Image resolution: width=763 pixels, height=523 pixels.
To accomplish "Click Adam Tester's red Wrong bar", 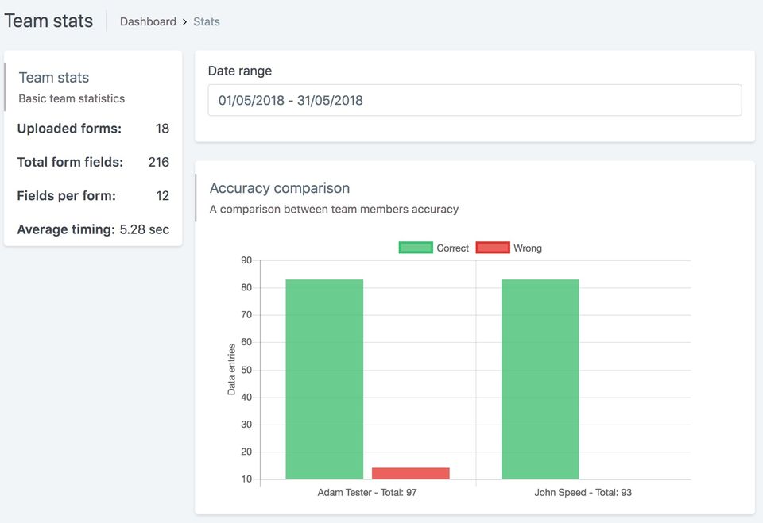I will pos(411,474).
